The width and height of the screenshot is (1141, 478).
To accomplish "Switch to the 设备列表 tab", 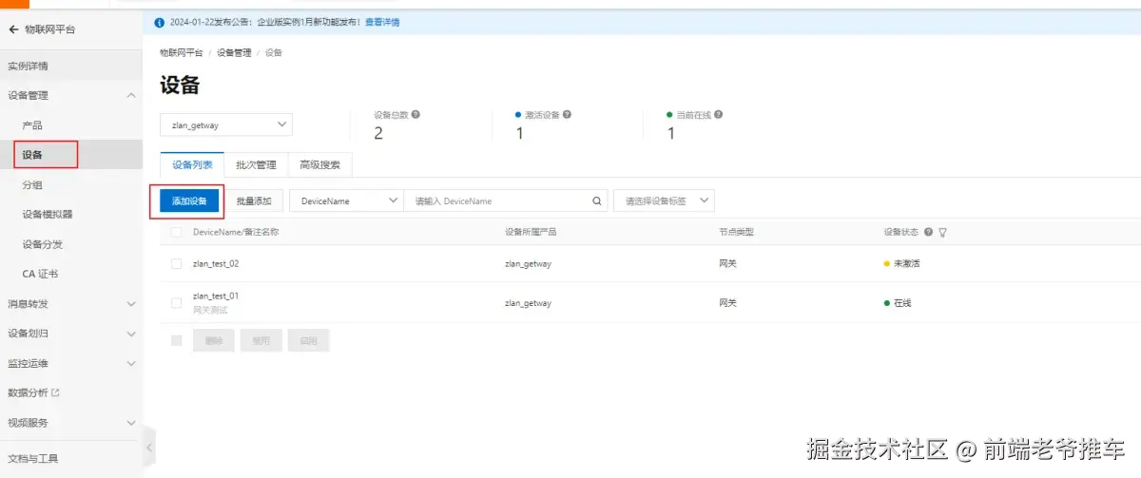I will click(x=192, y=164).
